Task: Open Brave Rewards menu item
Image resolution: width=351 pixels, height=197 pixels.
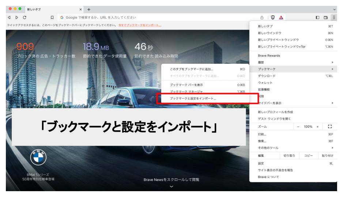Action: click(x=293, y=55)
